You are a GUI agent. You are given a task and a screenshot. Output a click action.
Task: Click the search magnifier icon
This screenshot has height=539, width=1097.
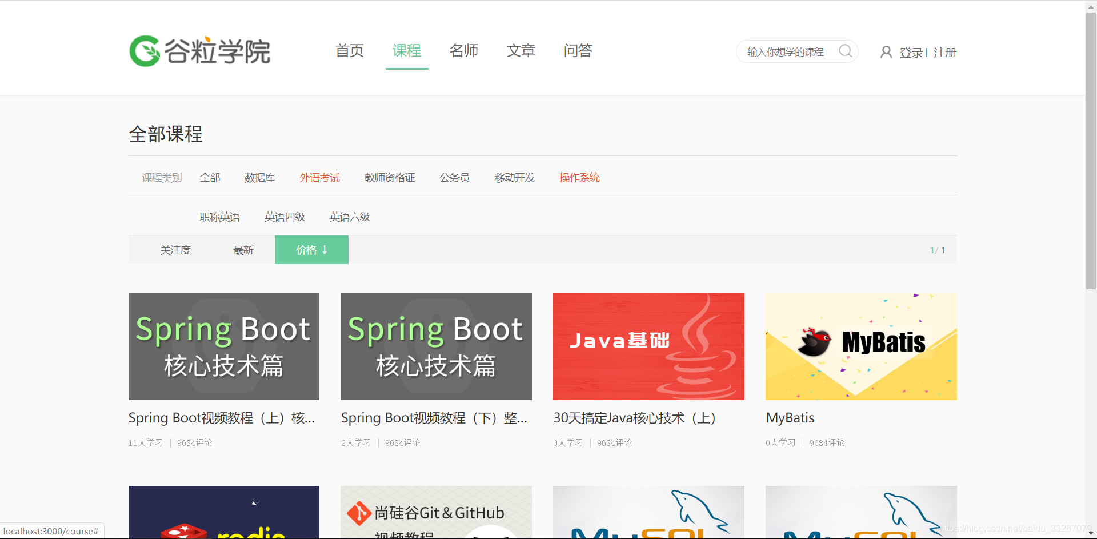(x=846, y=51)
